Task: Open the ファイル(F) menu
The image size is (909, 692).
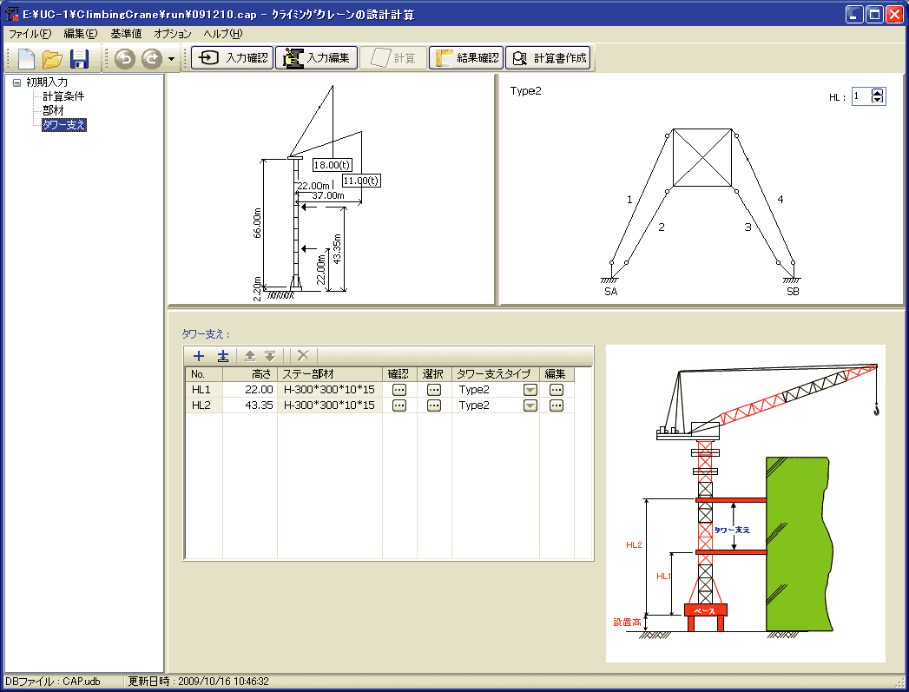Action: click(x=30, y=34)
